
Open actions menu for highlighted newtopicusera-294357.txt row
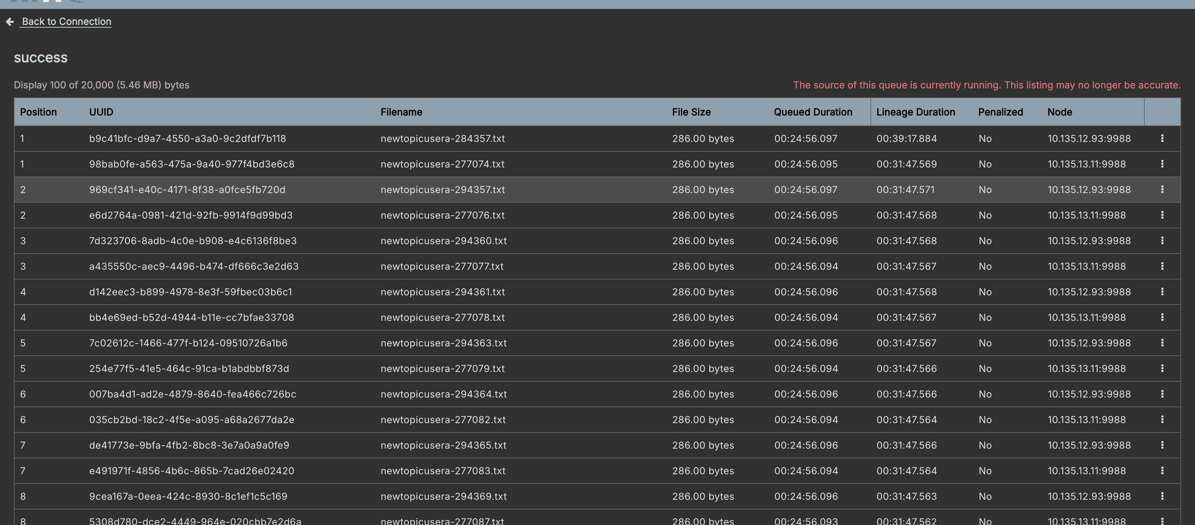tap(1162, 190)
